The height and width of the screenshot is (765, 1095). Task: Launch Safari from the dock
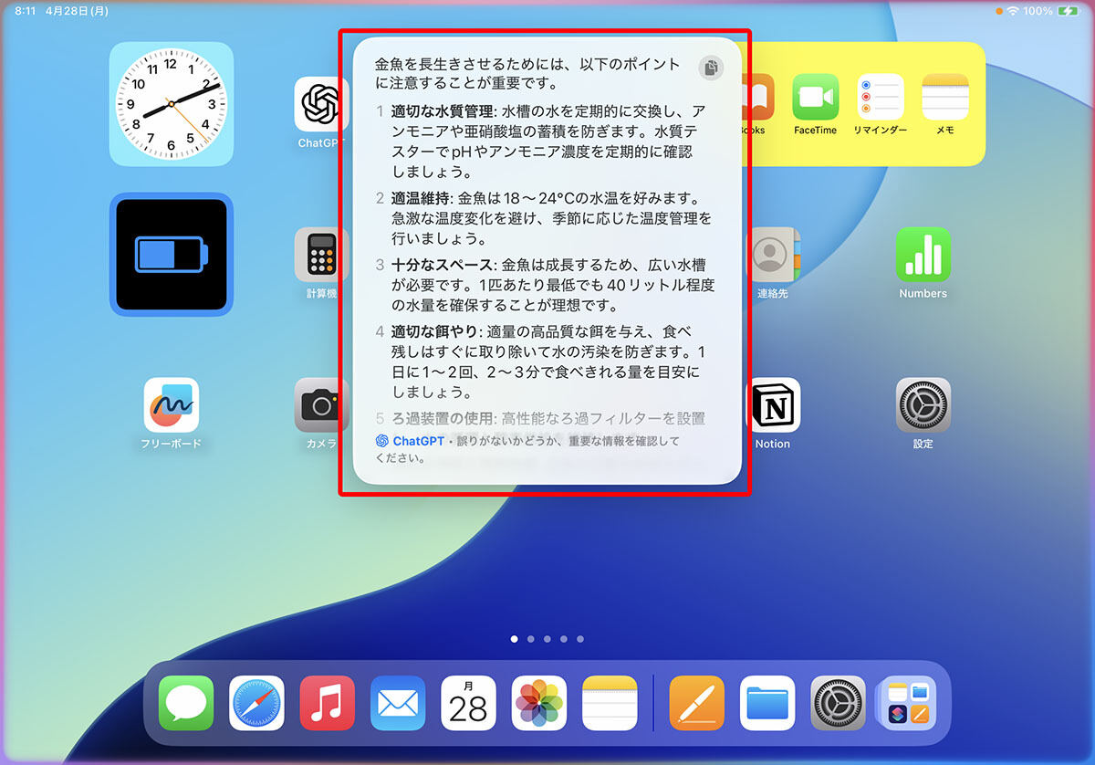pos(256,703)
